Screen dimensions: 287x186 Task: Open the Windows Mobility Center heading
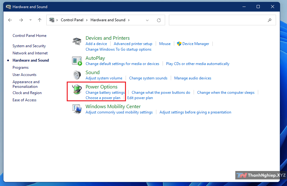(x=113, y=107)
